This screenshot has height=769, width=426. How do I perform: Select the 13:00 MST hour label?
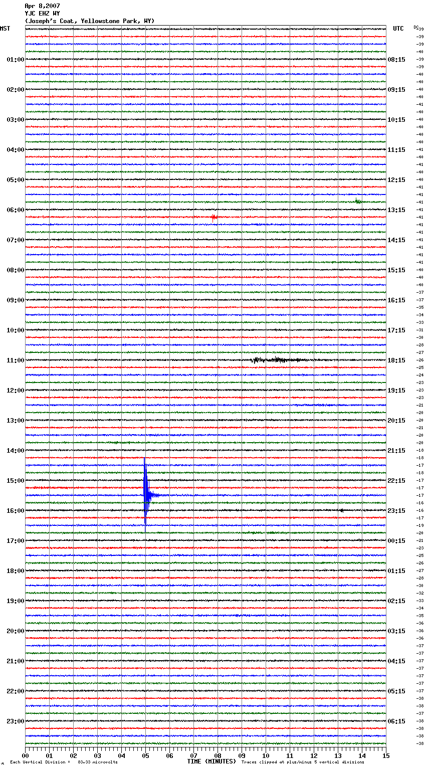[16, 421]
